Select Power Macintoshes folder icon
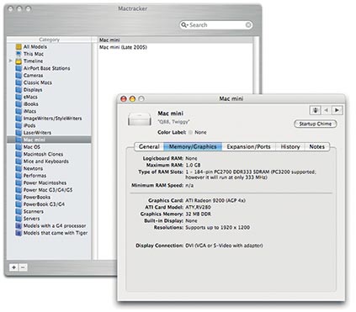The height and width of the screenshot is (312, 356). (x=19, y=182)
